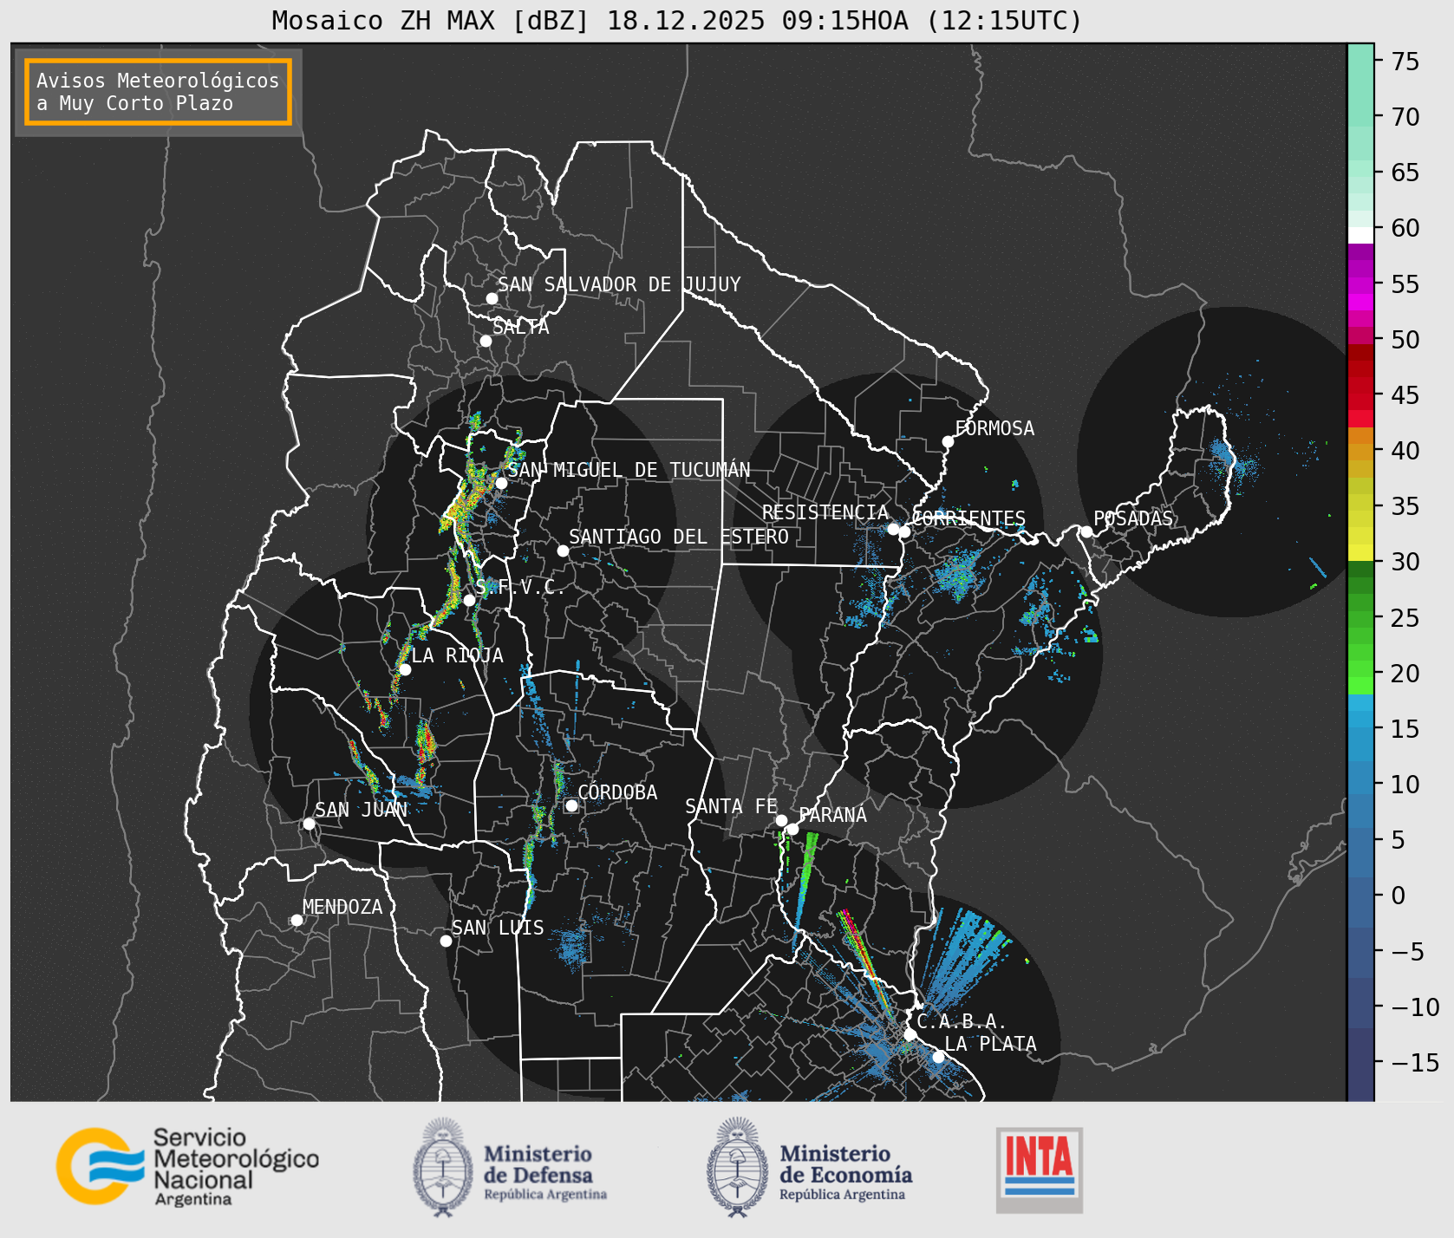Click the dark red 50 dBZ band
This screenshot has height=1238, width=1454.
(x=1360, y=353)
